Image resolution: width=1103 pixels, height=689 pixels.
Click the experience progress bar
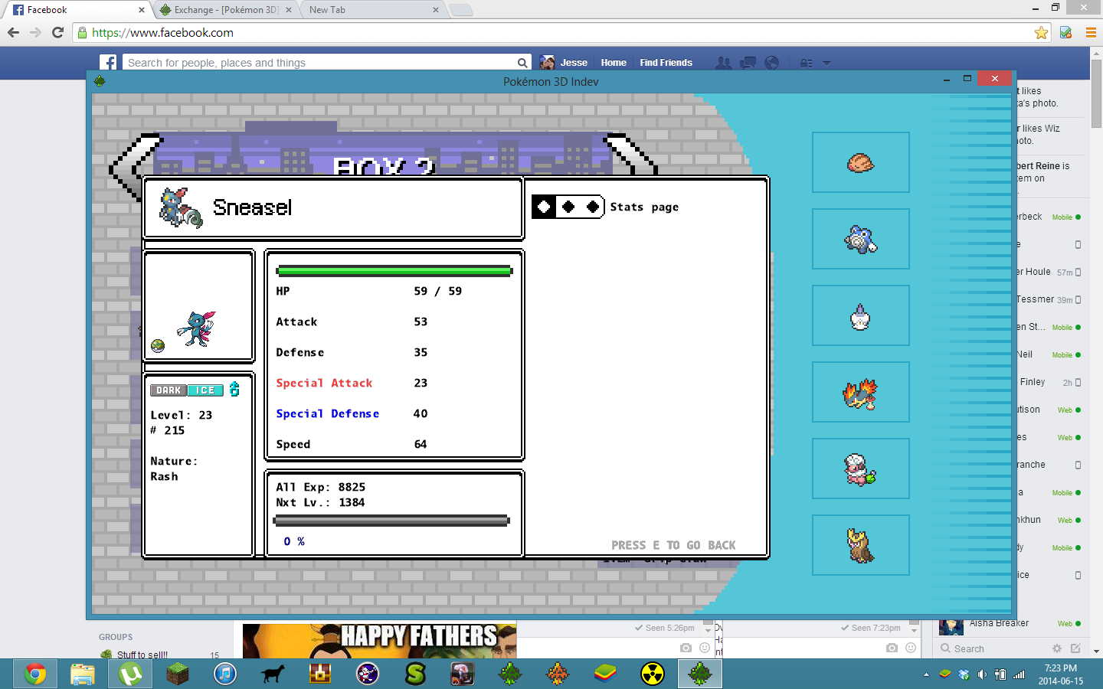(391, 521)
